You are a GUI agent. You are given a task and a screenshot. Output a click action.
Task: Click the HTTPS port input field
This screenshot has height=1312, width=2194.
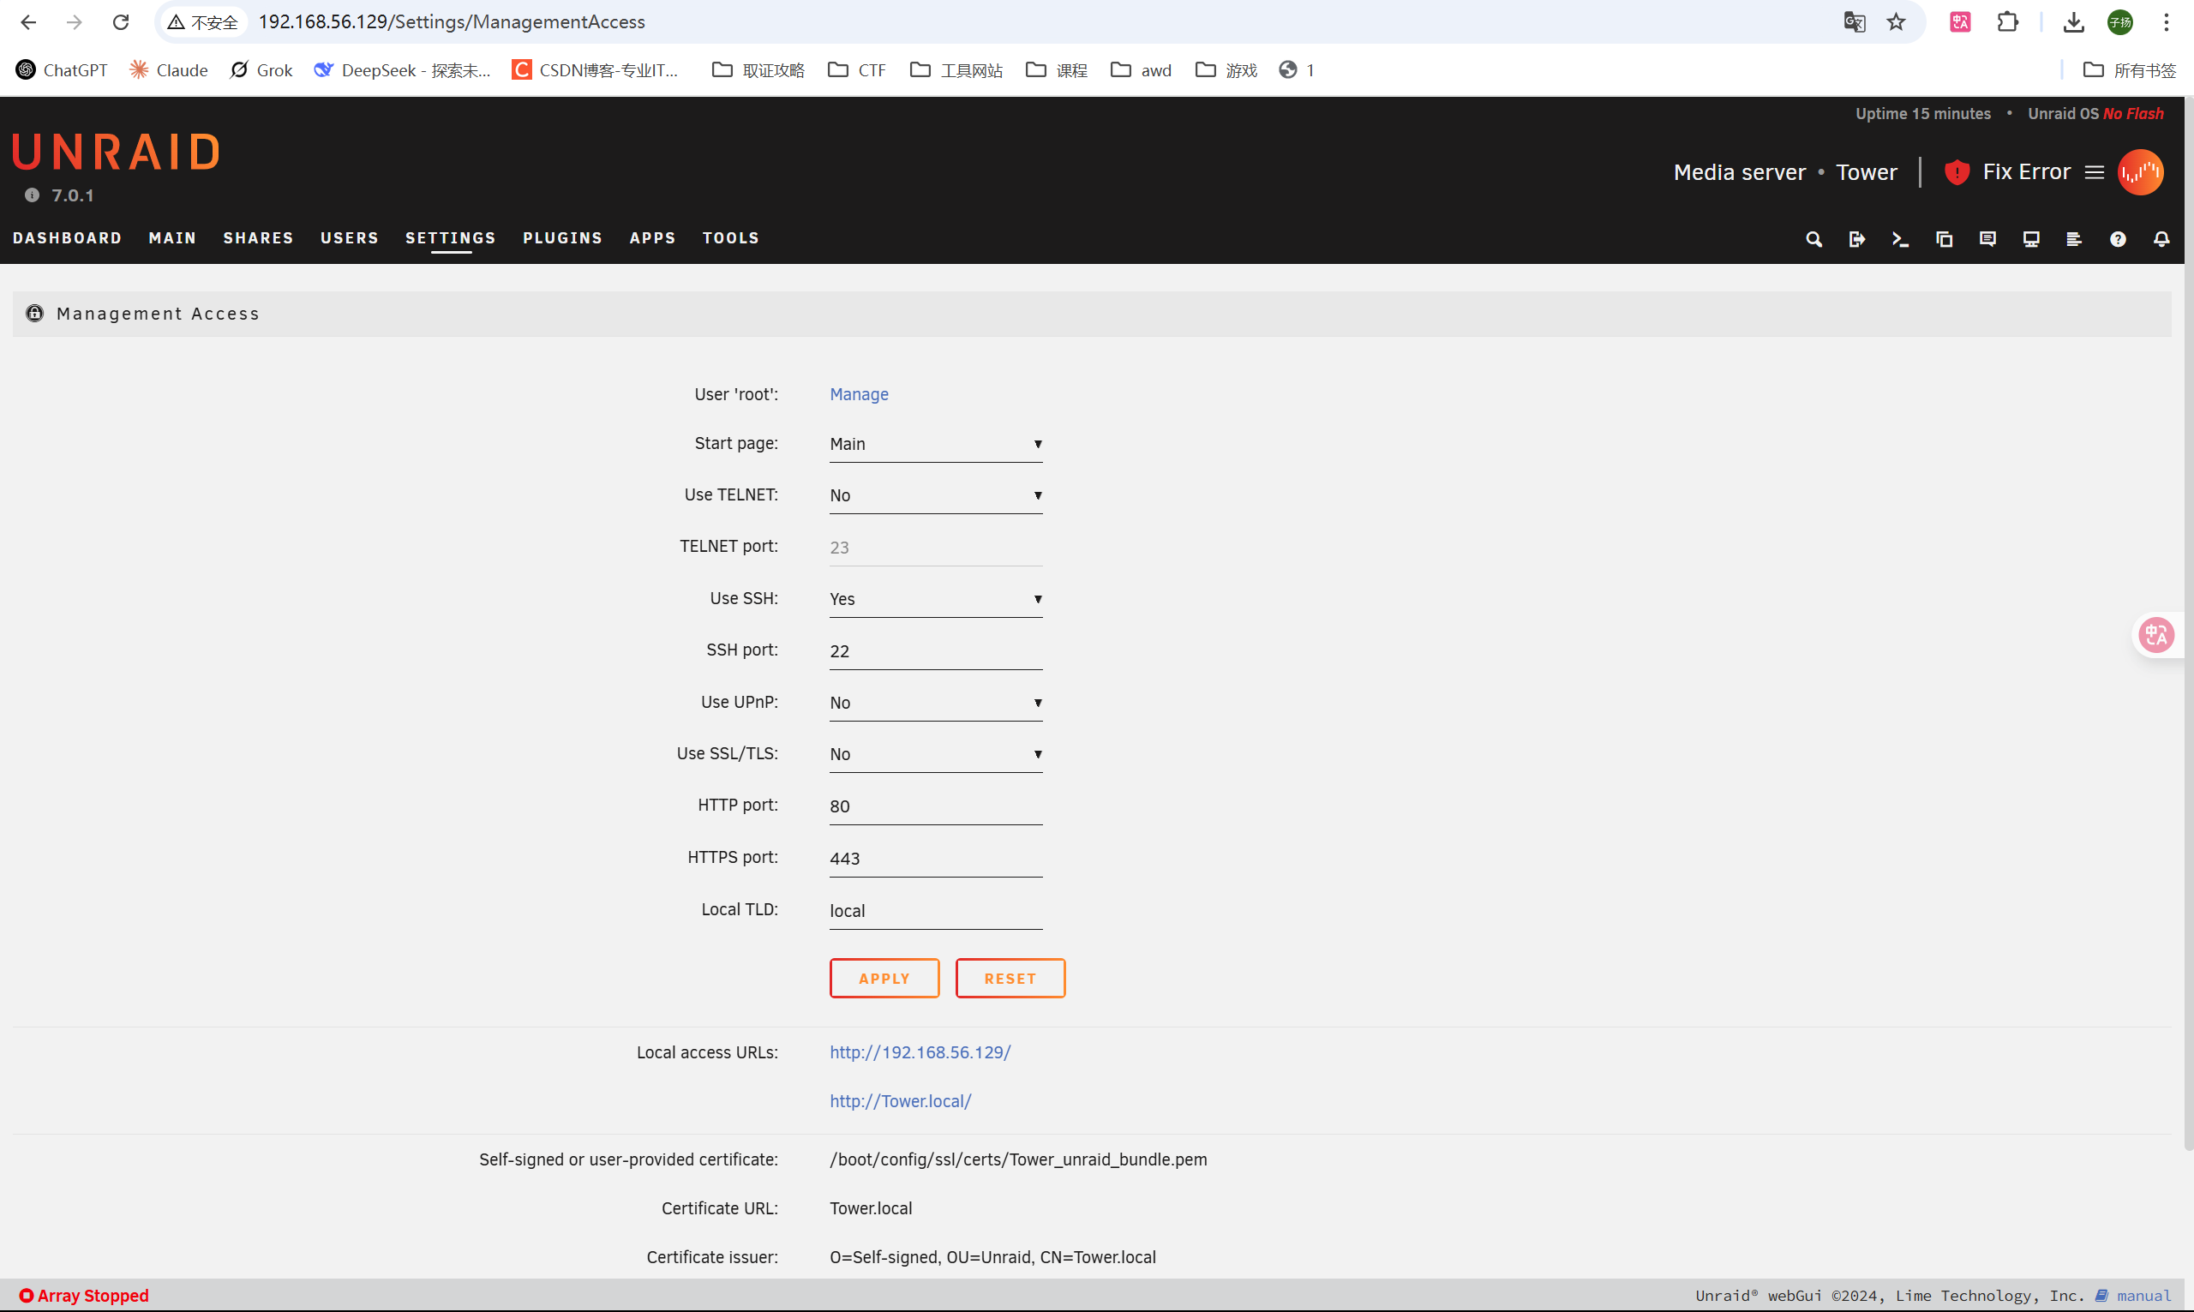(x=935, y=859)
